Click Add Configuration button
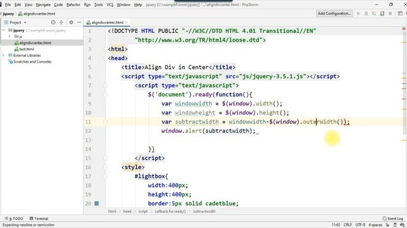 pyautogui.click(x=335, y=13)
